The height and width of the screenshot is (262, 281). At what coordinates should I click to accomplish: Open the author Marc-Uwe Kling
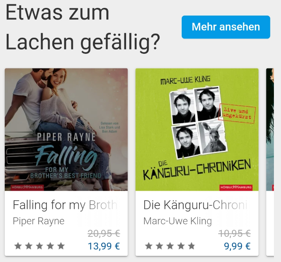(178, 221)
